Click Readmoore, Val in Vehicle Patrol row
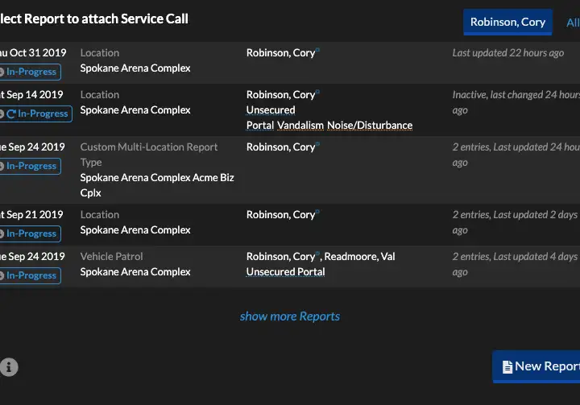 (x=359, y=256)
